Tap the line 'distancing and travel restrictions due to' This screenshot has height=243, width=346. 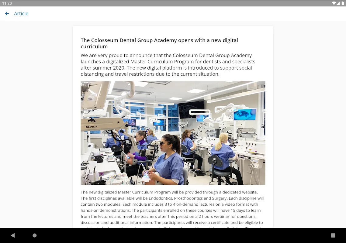(150, 74)
